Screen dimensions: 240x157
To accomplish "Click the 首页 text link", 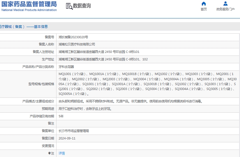I will pyautogui.click(x=204, y=9).
